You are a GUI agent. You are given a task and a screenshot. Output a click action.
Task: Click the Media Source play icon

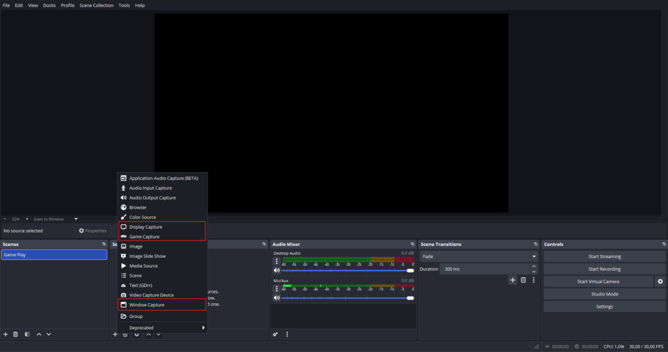pyautogui.click(x=123, y=266)
